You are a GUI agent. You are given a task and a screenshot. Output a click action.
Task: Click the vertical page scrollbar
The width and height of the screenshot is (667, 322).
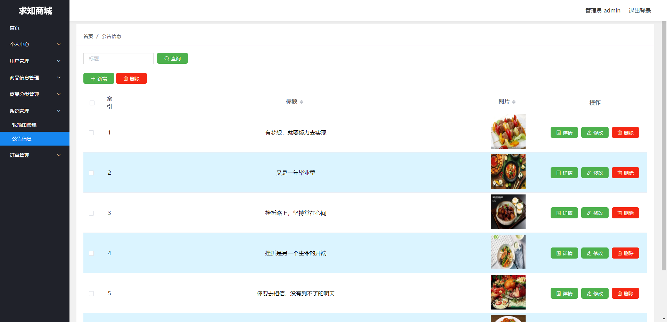pos(664,146)
